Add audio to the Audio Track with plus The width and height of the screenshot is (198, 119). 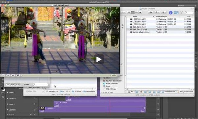(x=158, y=115)
